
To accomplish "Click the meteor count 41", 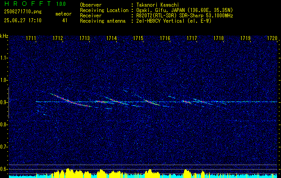I will click(x=65, y=20).
